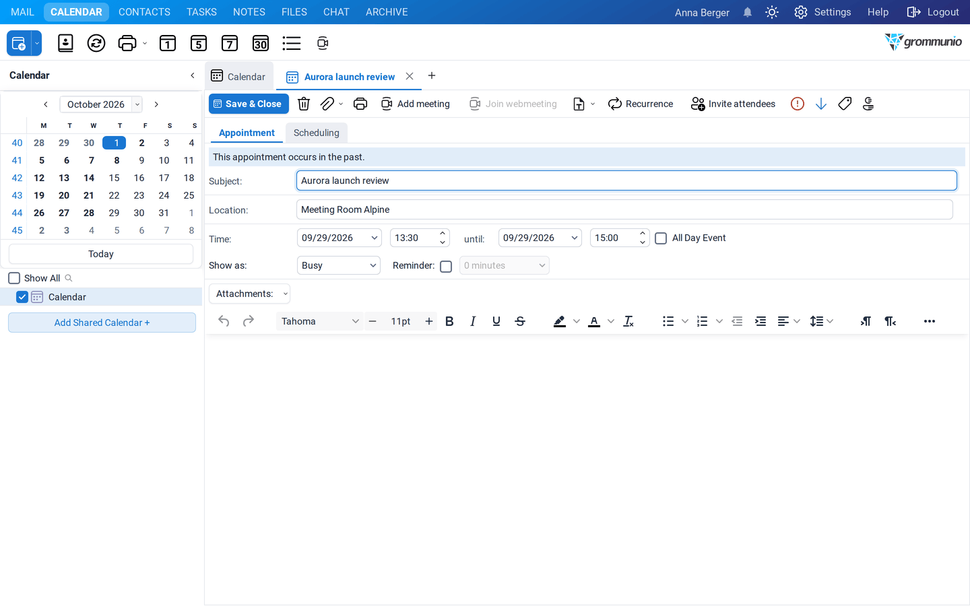Check the Show All calendars box
Viewport: 970px width, 606px height.
14,278
